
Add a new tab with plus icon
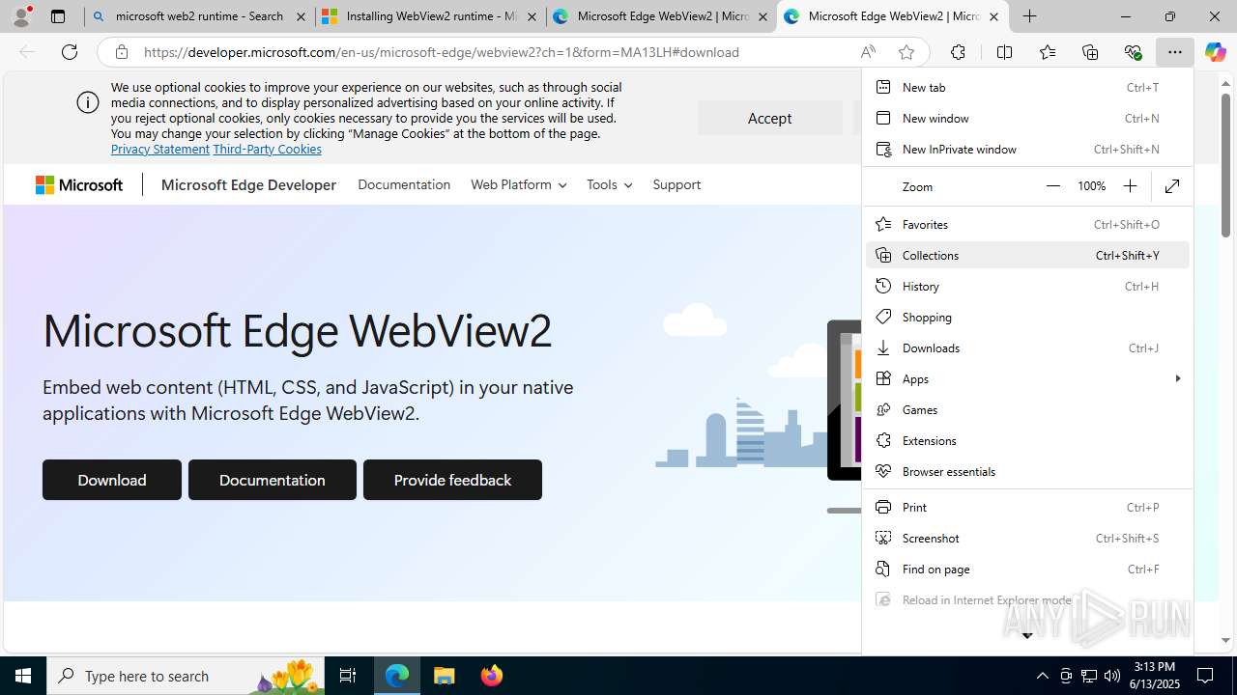pyautogui.click(x=1030, y=16)
